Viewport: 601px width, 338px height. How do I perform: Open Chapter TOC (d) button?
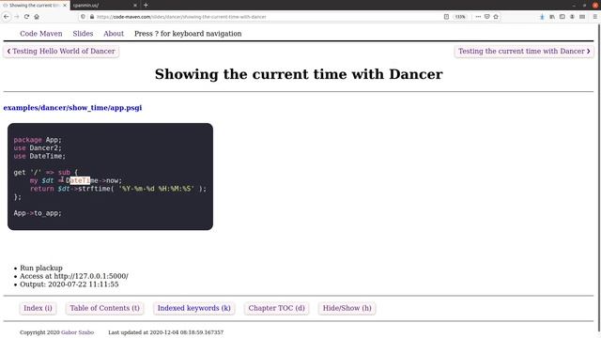pos(276,308)
